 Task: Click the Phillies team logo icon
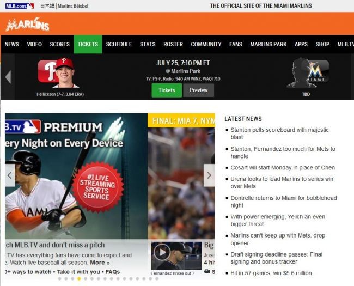[47, 71]
